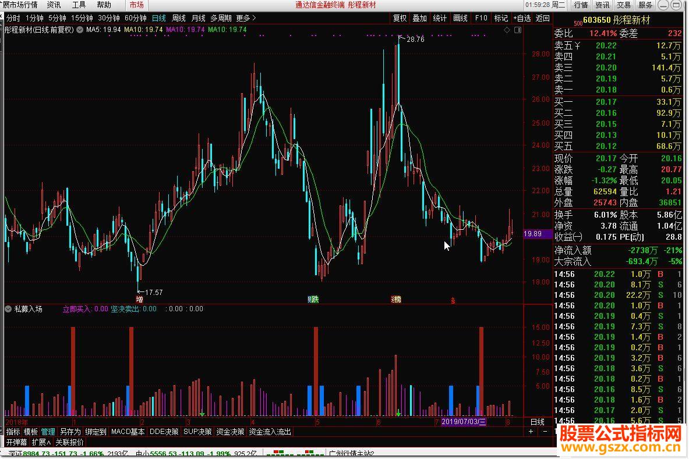Select the SUP决策 indicator tab

coord(197,432)
